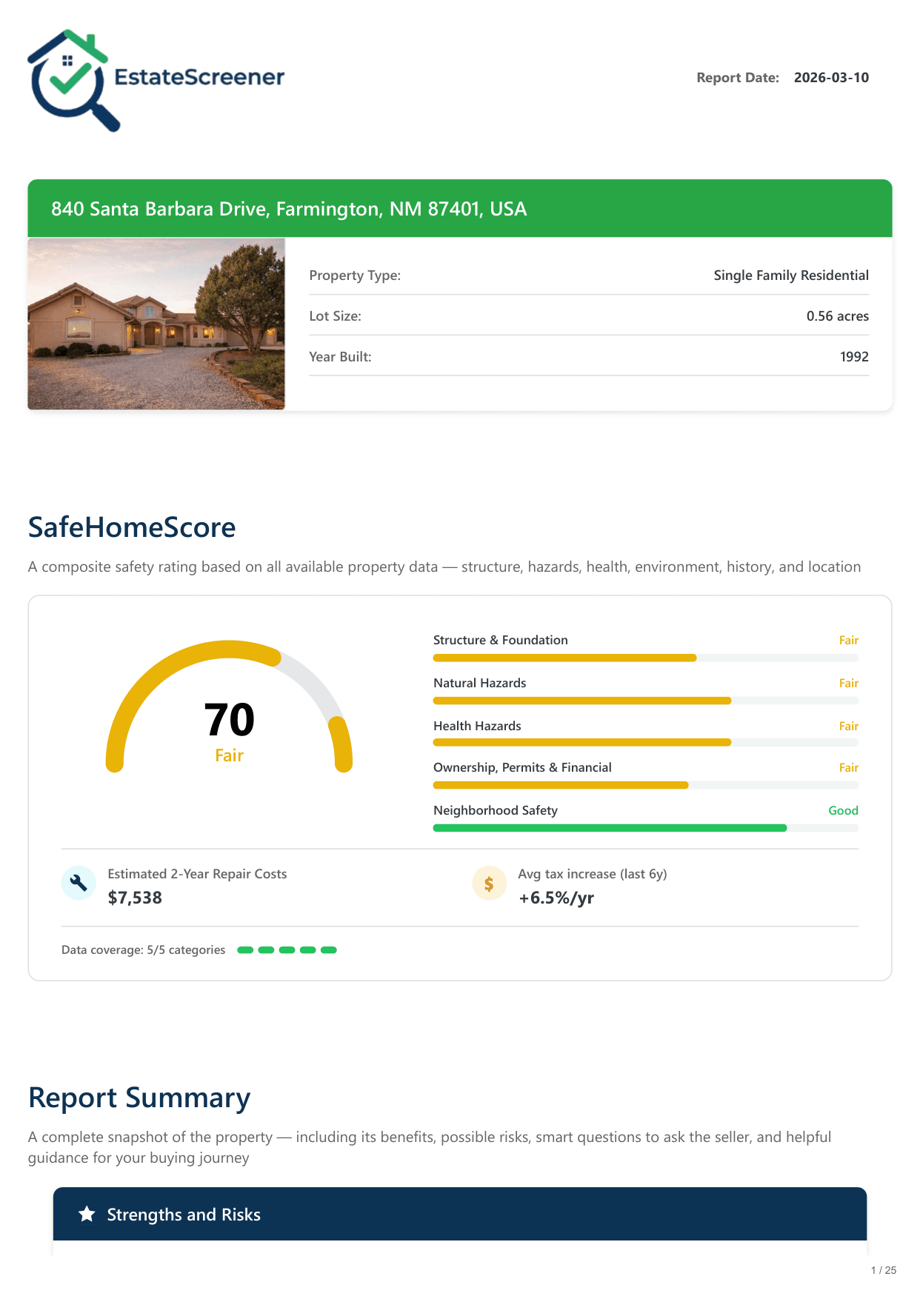The height and width of the screenshot is (1299, 920).
Task: Click Ownership, Permits & Financial label
Action: click(522, 767)
